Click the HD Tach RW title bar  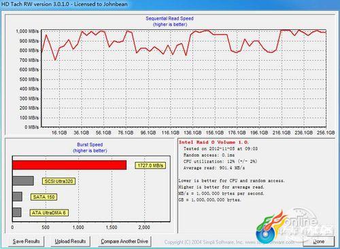[x=170, y=4]
